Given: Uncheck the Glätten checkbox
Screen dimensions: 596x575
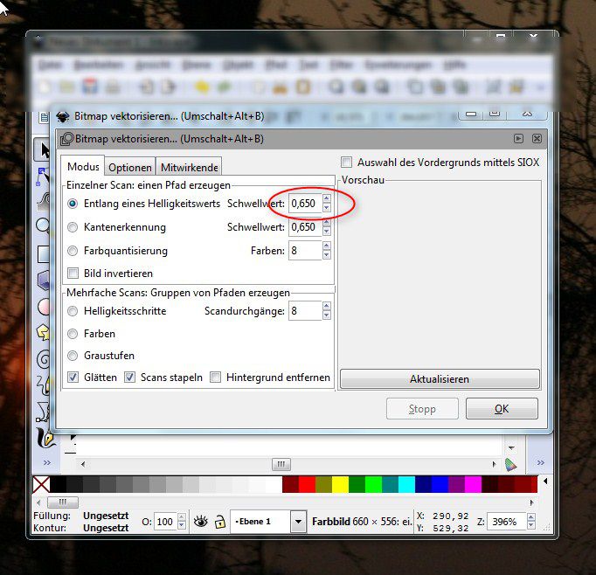Looking at the screenshot, I should coord(73,378).
